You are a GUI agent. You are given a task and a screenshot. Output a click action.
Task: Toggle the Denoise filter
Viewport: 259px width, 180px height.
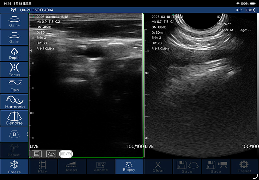pos(14,118)
